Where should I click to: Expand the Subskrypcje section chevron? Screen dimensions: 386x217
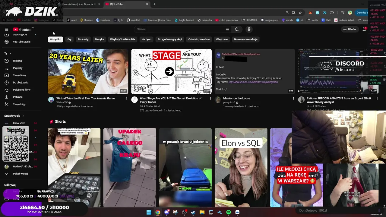click(23, 116)
